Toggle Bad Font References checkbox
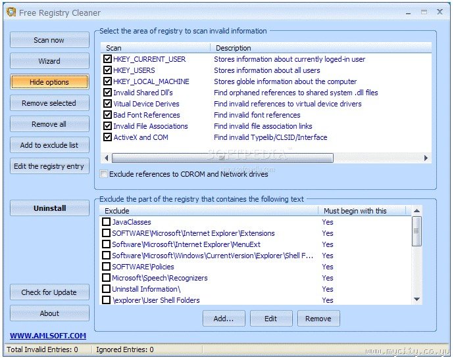 (x=107, y=115)
